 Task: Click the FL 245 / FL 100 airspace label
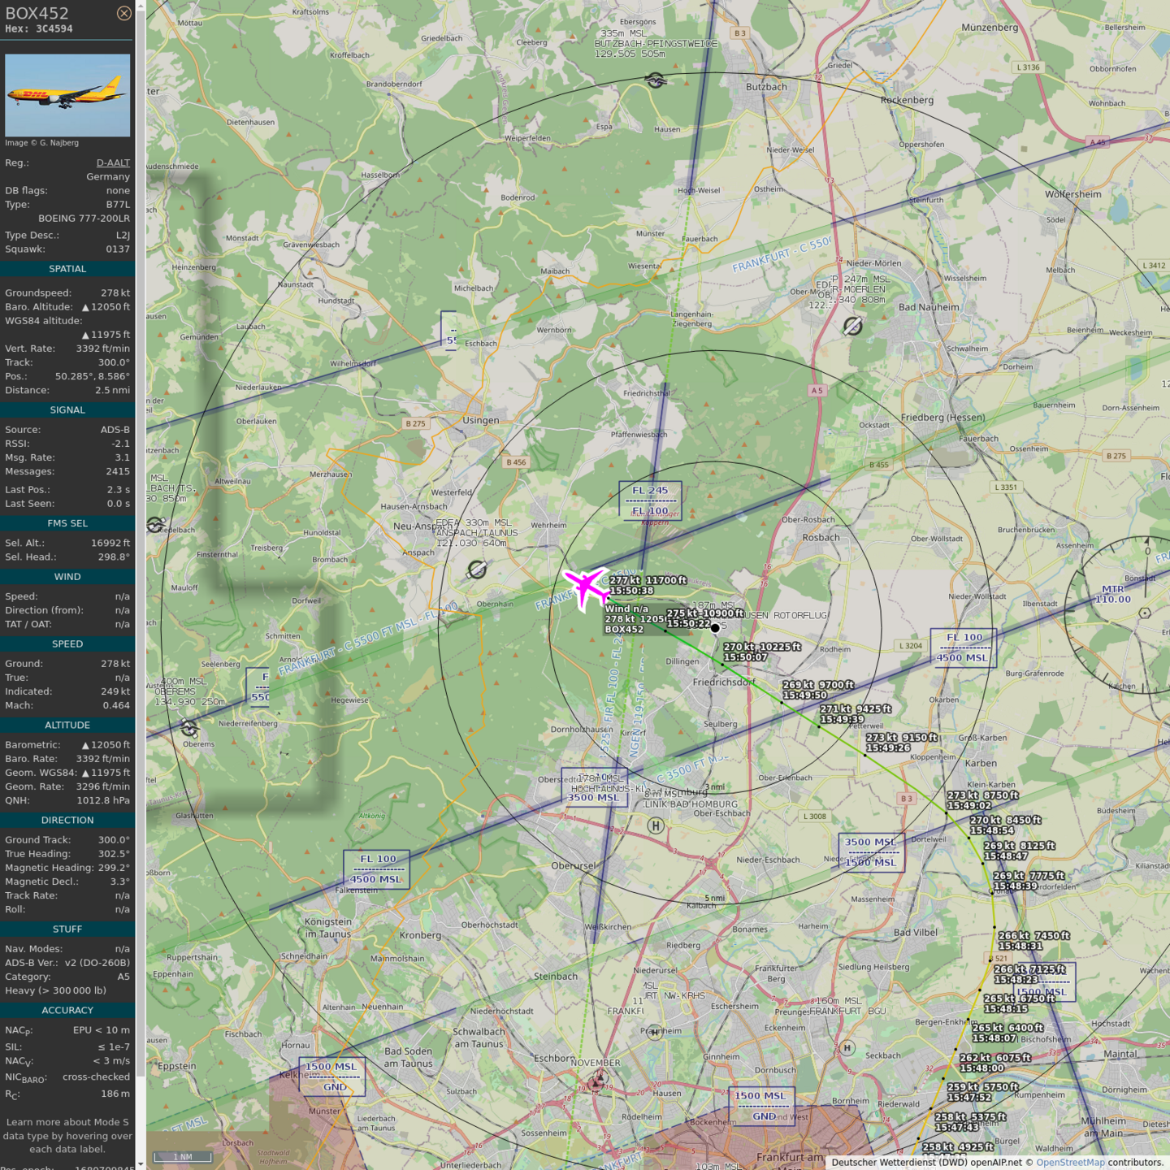(650, 500)
